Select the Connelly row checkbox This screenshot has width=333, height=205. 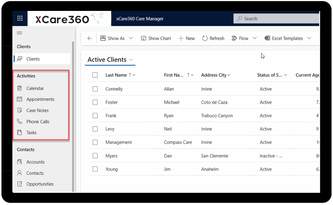pyautogui.click(x=95, y=89)
